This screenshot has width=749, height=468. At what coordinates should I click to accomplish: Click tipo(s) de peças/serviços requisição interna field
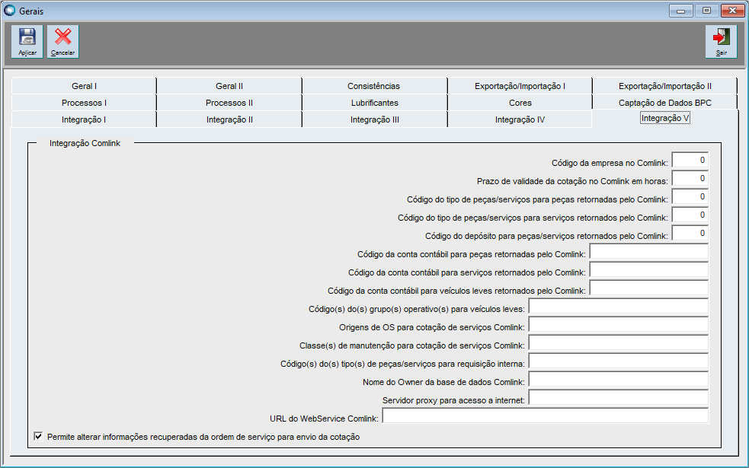(x=618, y=361)
